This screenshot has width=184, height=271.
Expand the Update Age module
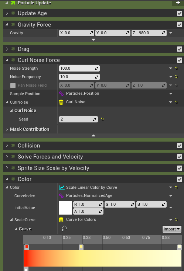[7, 13]
